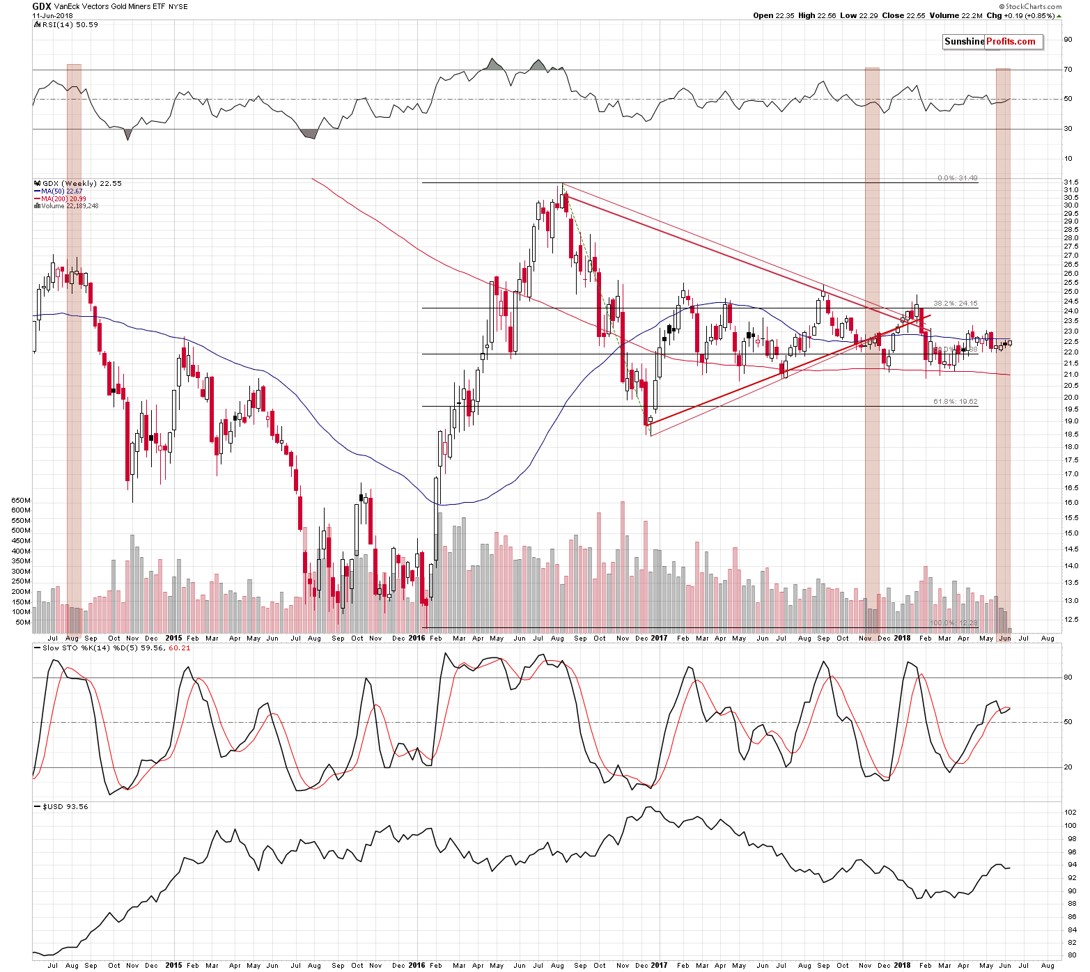Click the RSI(14) 50.59 indicator label

click(70, 24)
